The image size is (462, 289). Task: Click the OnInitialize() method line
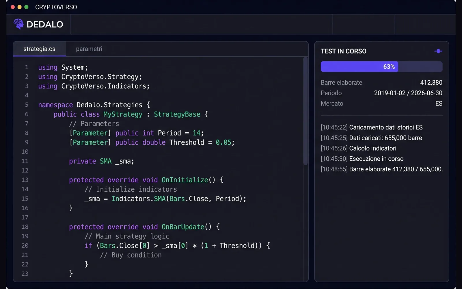click(x=146, y=180)
